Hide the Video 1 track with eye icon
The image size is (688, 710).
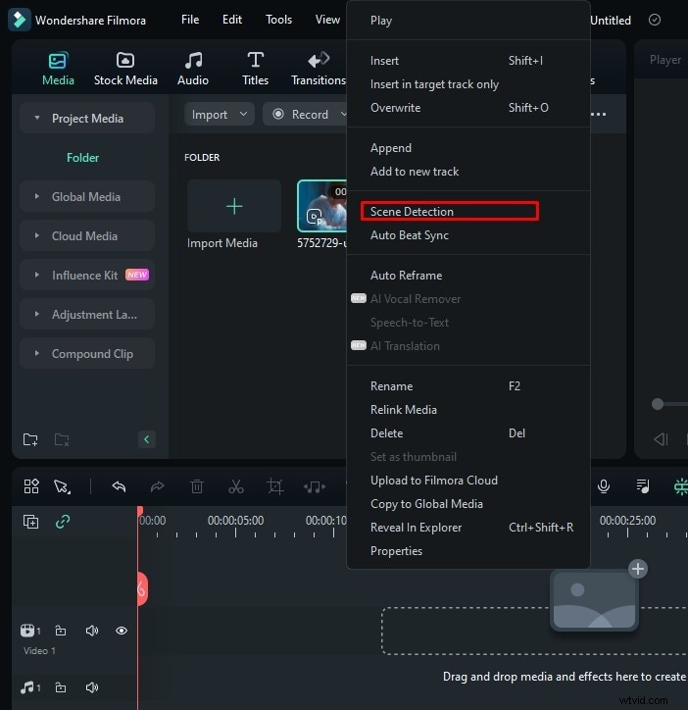point(122,631)
